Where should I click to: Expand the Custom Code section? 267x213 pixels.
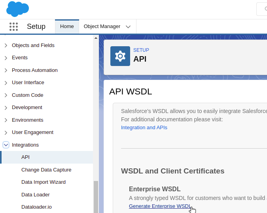pyautogui.click(x=6, y=95)
